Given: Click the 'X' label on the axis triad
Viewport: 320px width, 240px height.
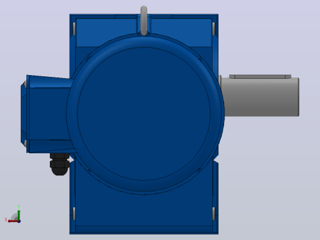Looking at the screenshot, I should pyautogui.click(x=6, y=220).
